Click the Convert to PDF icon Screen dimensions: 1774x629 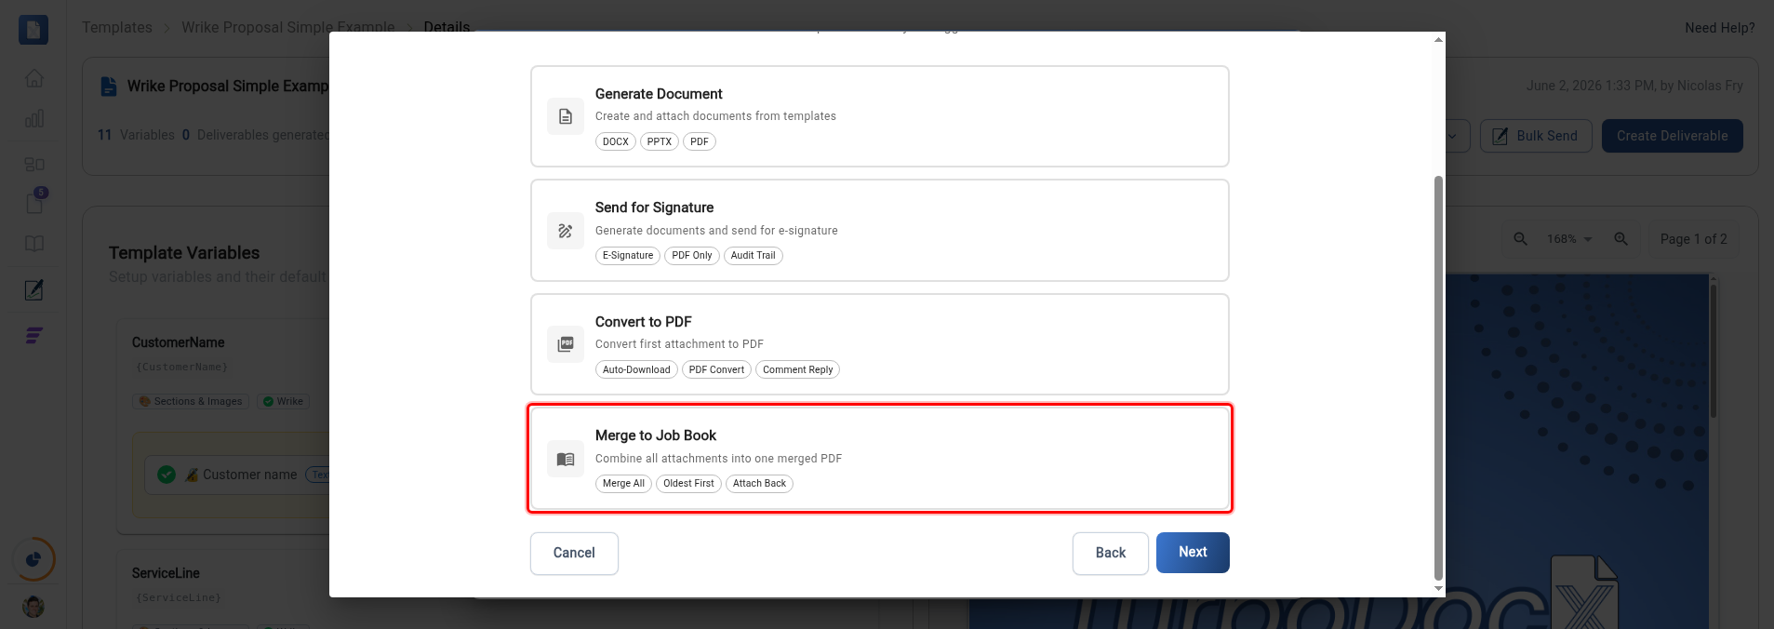coord(566,344)
